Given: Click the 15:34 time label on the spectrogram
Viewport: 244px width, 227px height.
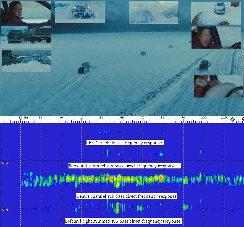Looking at the screenshot, I should click(4, 163).
